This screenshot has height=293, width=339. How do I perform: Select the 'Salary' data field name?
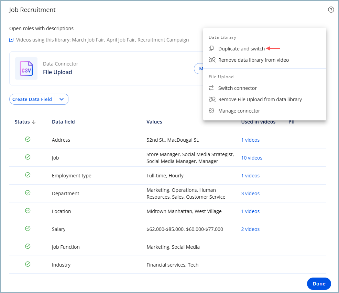[x=58, y=229]
